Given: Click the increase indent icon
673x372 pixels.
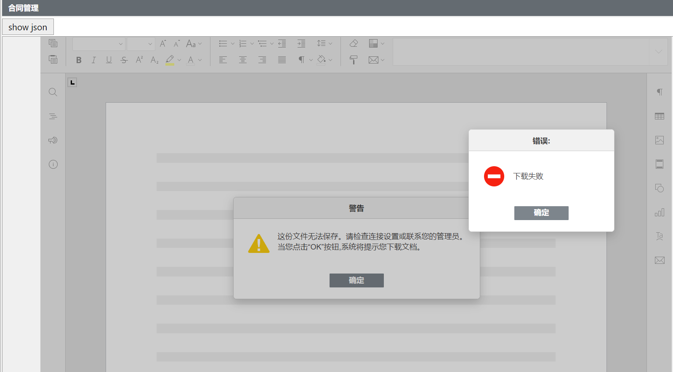Looking at the screenshot, I should (301, 43).
